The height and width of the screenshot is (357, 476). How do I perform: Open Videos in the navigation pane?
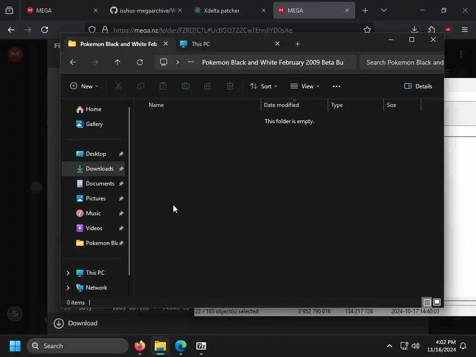pyautogui.click(x=94, y=228)
